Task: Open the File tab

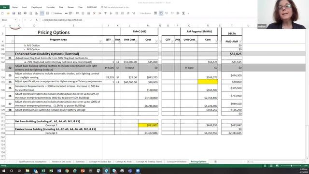Action: 5,7
